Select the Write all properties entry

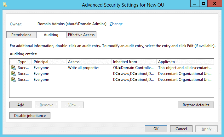[112, 68]
